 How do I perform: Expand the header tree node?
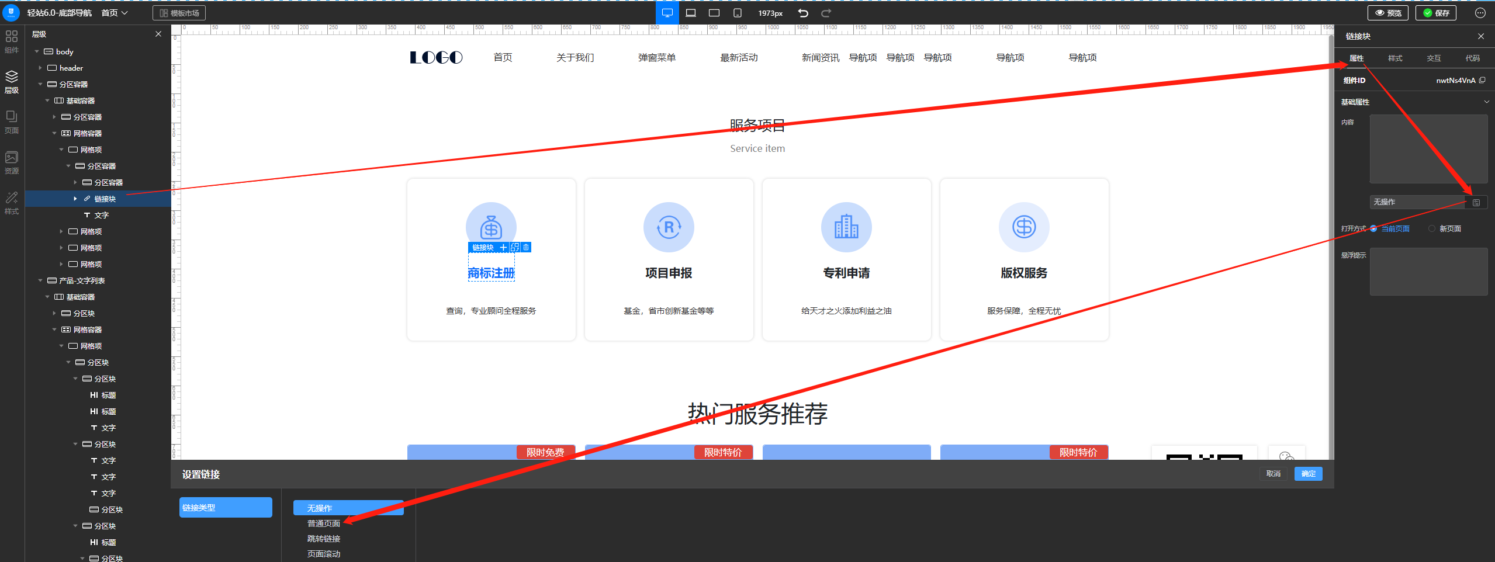[40, 68]
